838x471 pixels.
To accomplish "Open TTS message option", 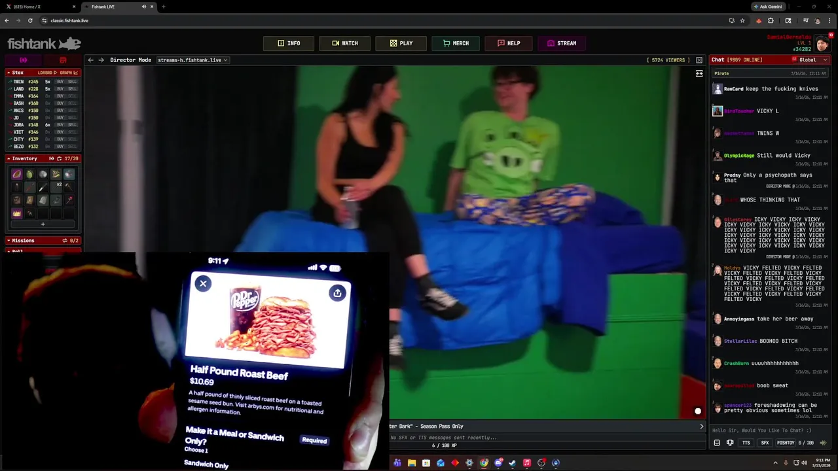I will click(x=746, y=443).
